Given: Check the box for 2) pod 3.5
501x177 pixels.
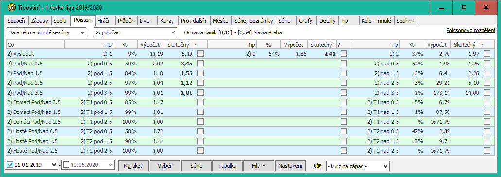Looking at the screenshot, I should pyautogui.click(x=200, y=93).
